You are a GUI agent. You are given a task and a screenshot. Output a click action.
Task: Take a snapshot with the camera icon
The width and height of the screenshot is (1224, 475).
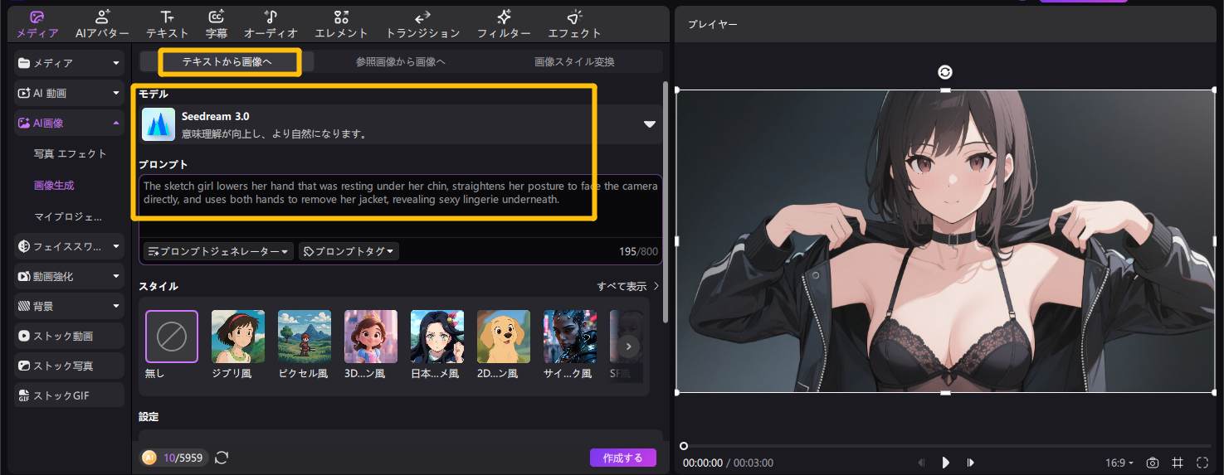click(1153, 463)
